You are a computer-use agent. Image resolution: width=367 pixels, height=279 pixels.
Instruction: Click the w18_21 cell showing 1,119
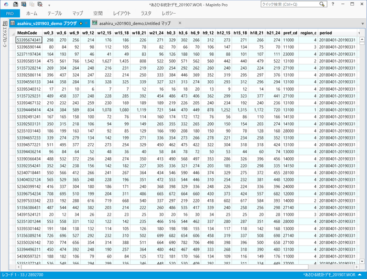[x=139, y=110]
